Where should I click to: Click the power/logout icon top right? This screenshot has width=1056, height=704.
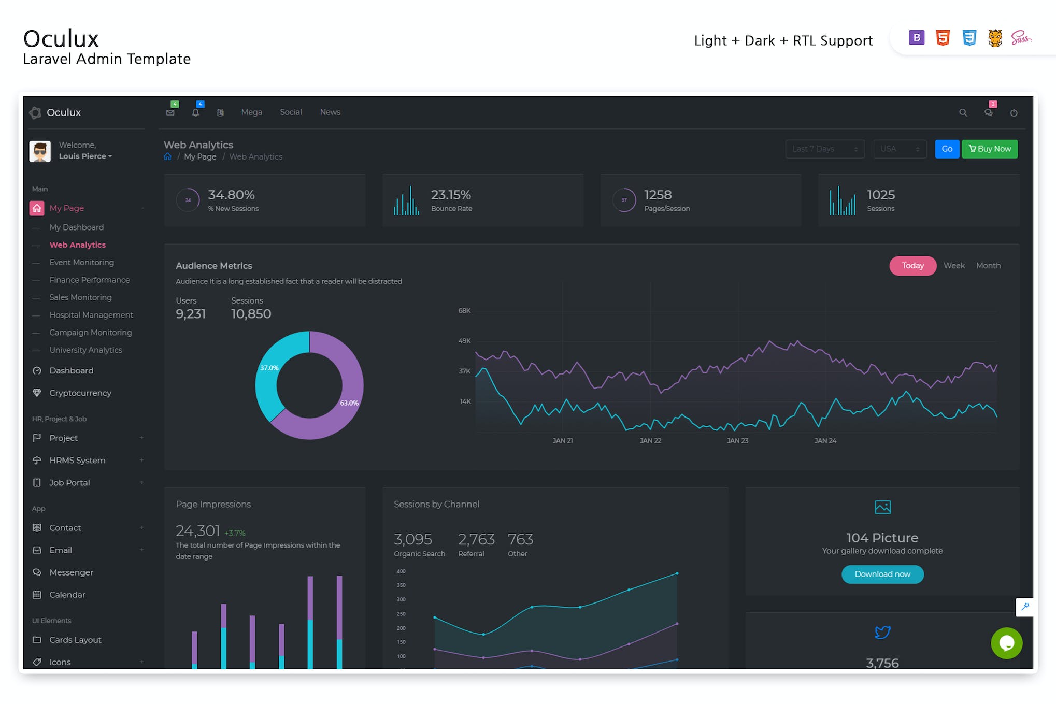tap(1014, 112)
